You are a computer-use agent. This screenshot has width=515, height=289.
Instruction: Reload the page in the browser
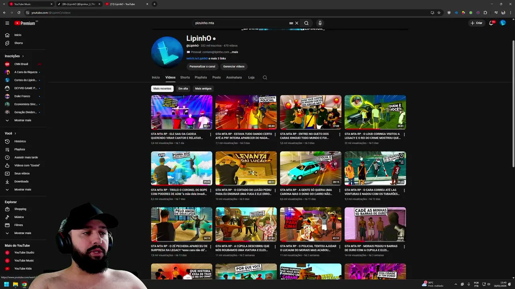pyautogui.click(x=19, y=12)
